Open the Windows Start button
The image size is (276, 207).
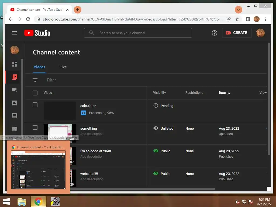pos(6,202)
